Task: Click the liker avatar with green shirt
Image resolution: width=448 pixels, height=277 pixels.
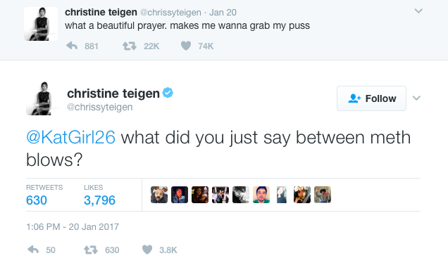Action: click(261, 195)
